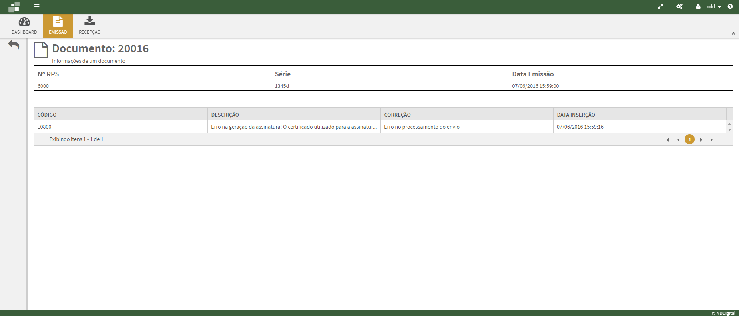Collapse the top navigation ribbon
This screenshot has width=739, height=316.
coord(733,34)
